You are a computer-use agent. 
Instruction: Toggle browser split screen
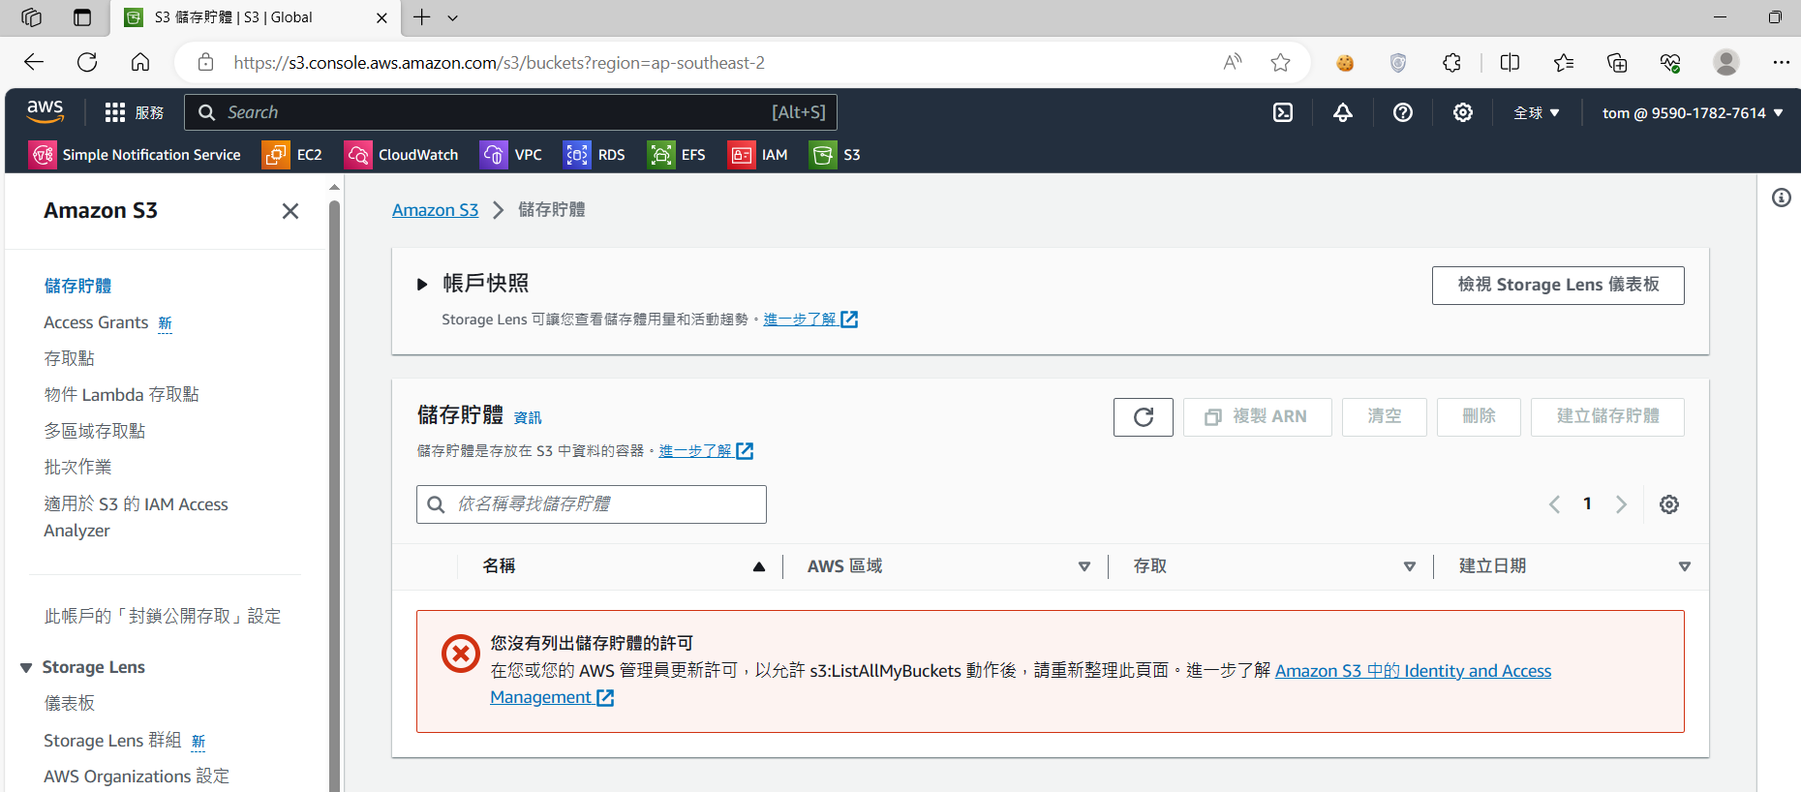pos(1510,63)
